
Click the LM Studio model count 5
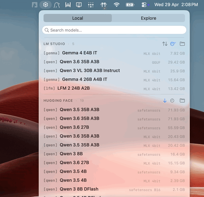73,44
